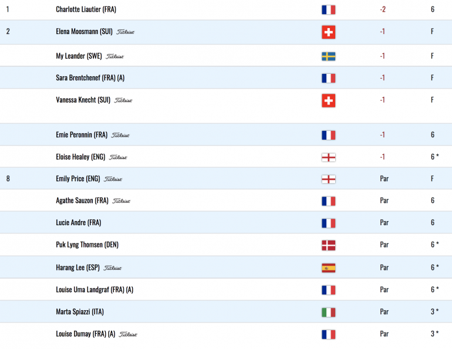
Task: Click the Titleist logo beside Louise Dumay
Action: (x=128, y=334)
